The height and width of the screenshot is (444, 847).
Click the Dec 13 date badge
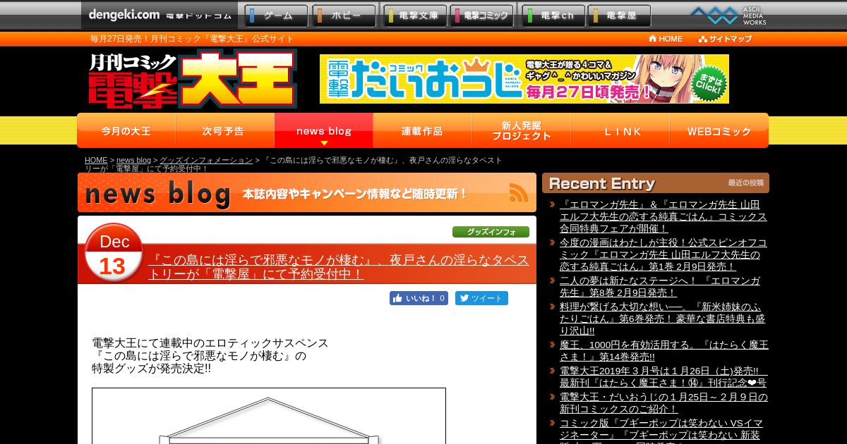(x=114, y=252)
